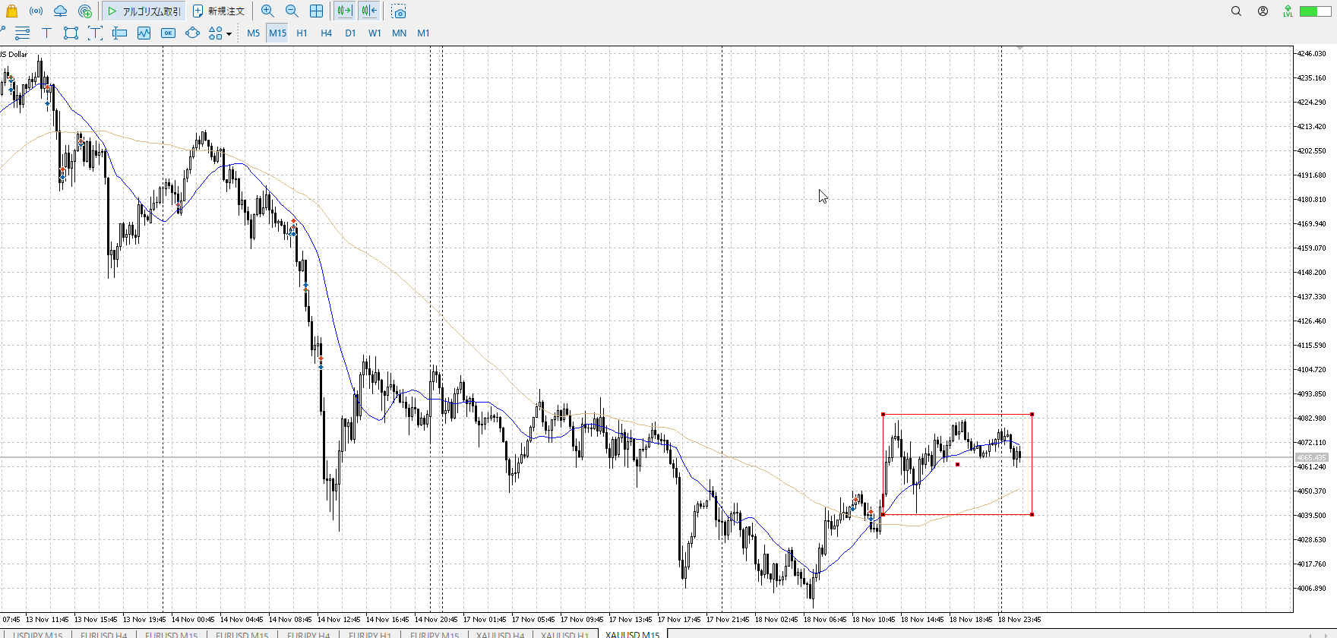
Task: Click the tile windows grid icon
Action: click(x=316, y=11)
